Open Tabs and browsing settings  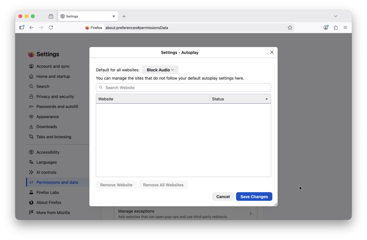point(54,137)
